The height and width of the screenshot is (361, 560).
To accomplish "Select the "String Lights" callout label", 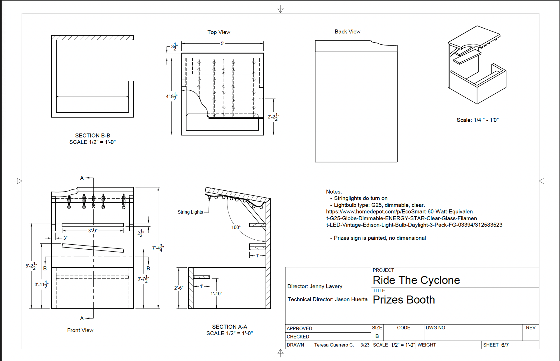I will (190, 212).
